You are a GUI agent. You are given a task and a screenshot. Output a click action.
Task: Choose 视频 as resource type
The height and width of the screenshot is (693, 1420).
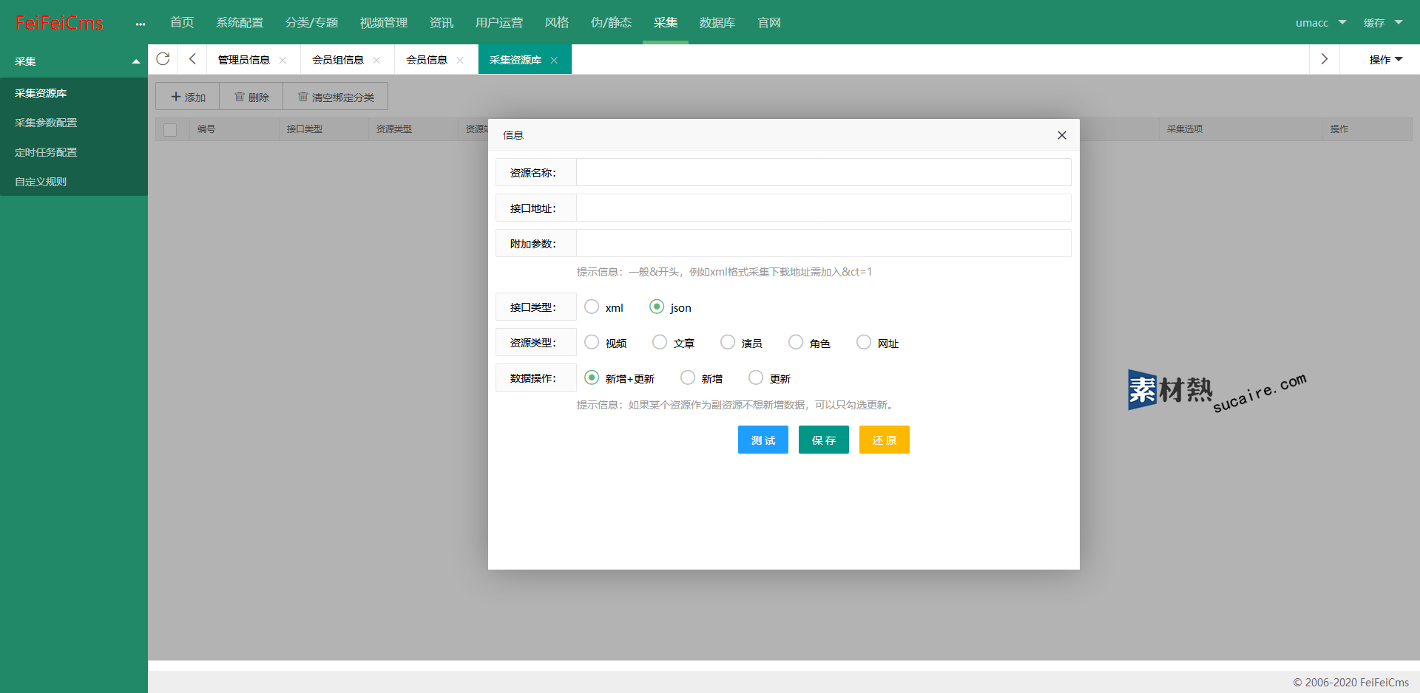click(592, 342)
